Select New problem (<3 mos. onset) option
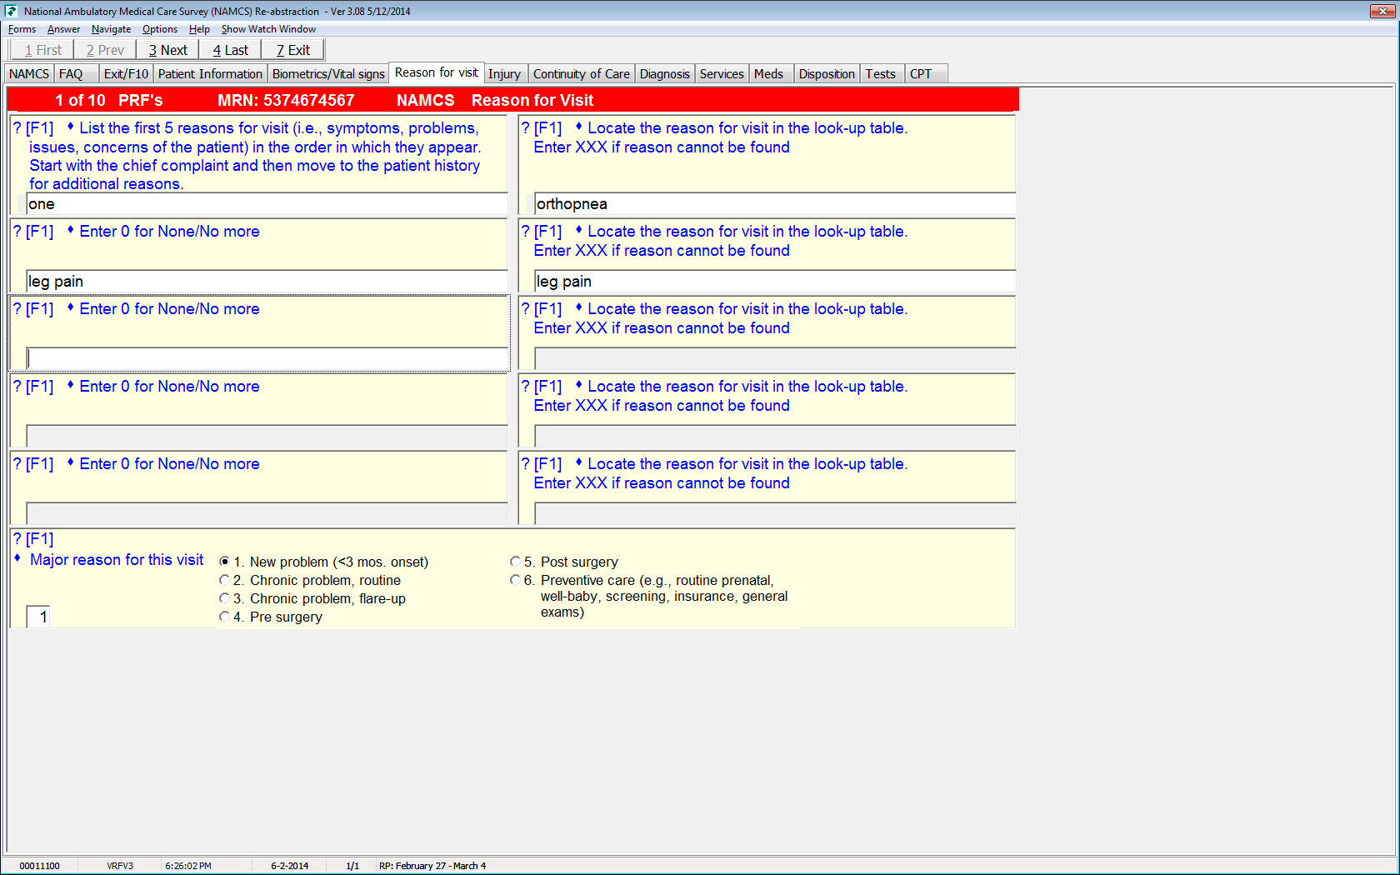Screen dimensions: 1400x875 (224, 562)
